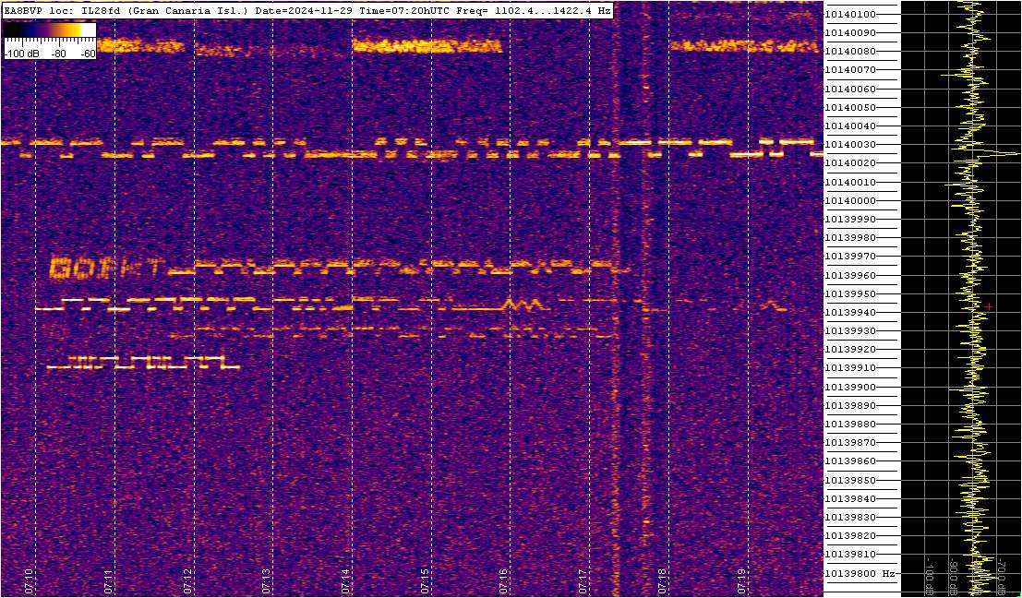Click the 10139980 frequency label
The image size is (1022, 598).
pyautogui.click(x=849, y=238)
